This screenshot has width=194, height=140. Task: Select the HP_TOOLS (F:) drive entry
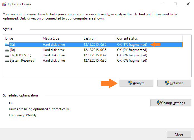pyautogui.click(x=93, y=55)
